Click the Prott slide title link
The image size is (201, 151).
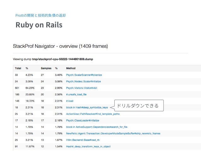41,15
